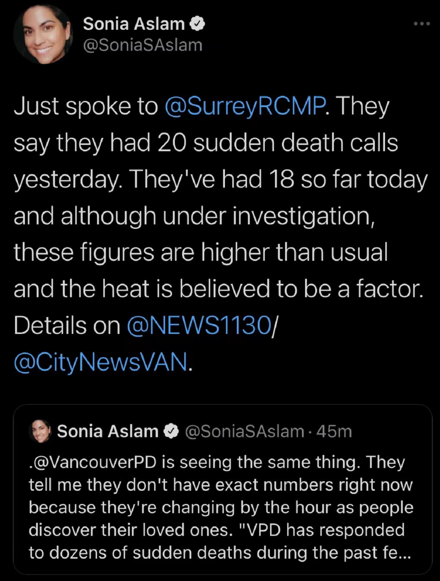Click verified badge inside the quoted tweet
The width and height of the screenshot is (440, 581).
point(172,432)
